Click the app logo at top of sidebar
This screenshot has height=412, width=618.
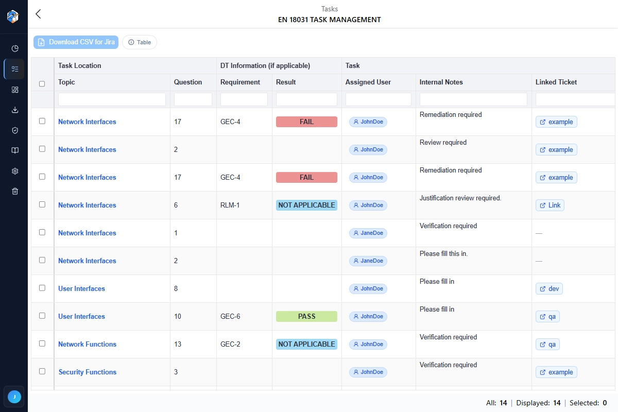[x=13, y=16]
